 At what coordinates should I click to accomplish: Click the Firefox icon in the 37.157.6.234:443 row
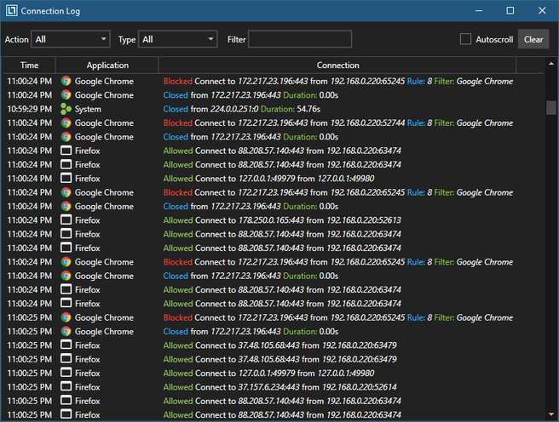point(66,387)
